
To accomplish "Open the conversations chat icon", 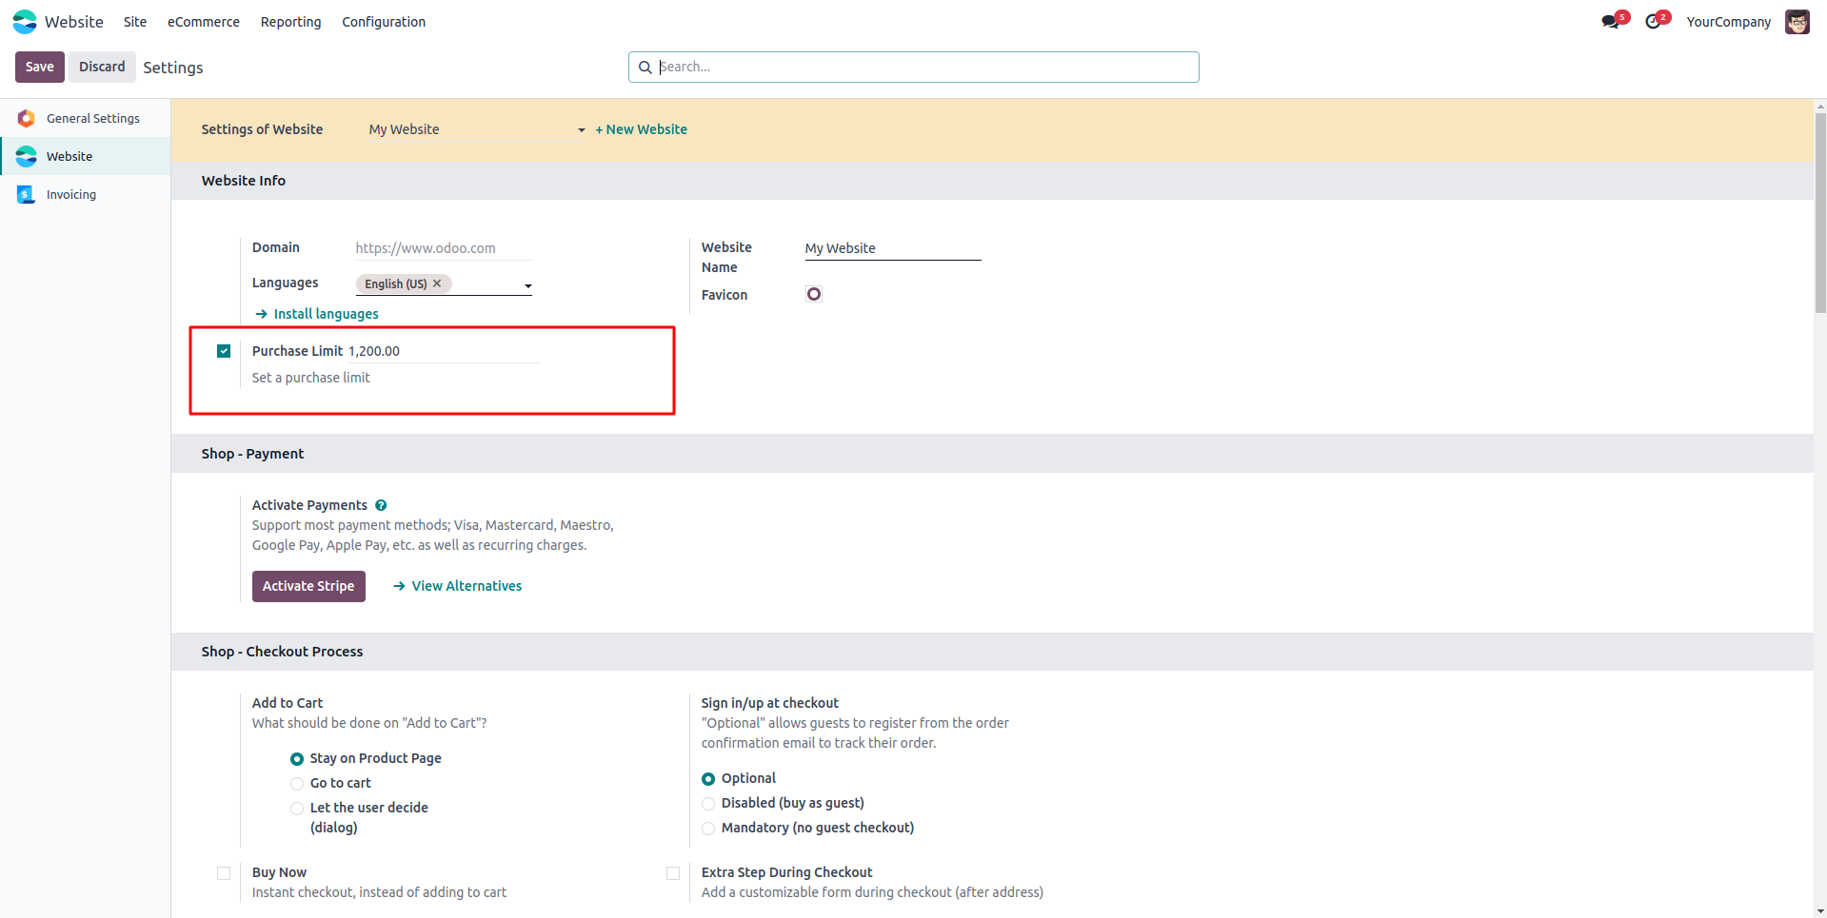I will tap(1610, 22).
